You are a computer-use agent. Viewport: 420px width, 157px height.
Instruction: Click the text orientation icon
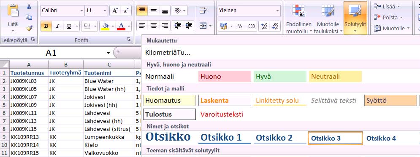pos(178,11)
